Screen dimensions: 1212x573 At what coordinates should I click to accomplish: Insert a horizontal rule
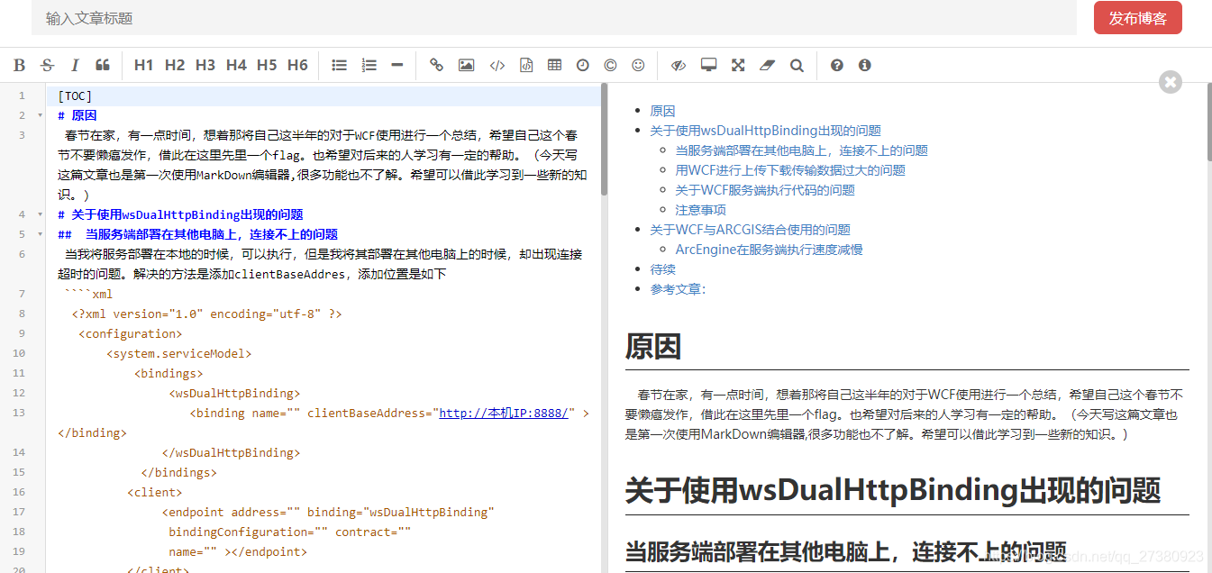(396, 65)
